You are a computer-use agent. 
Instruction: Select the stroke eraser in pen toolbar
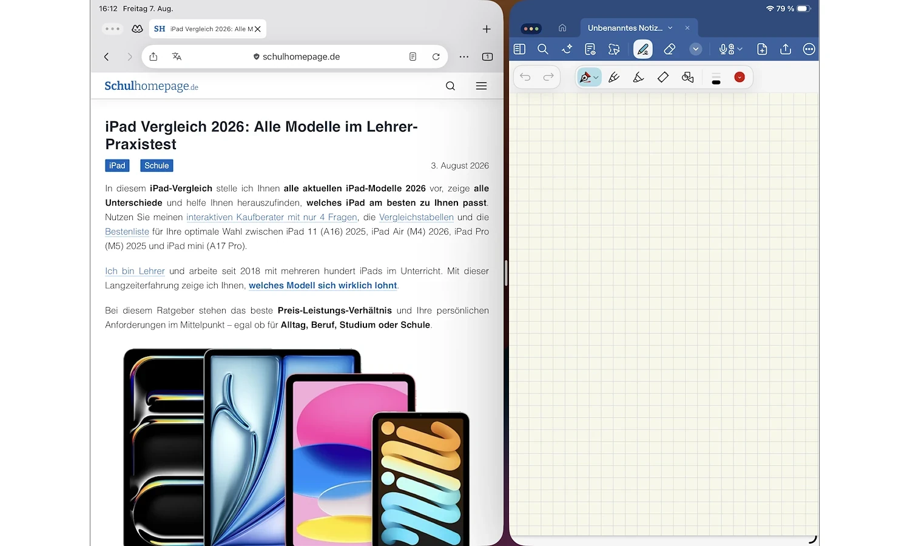(663, 77)
